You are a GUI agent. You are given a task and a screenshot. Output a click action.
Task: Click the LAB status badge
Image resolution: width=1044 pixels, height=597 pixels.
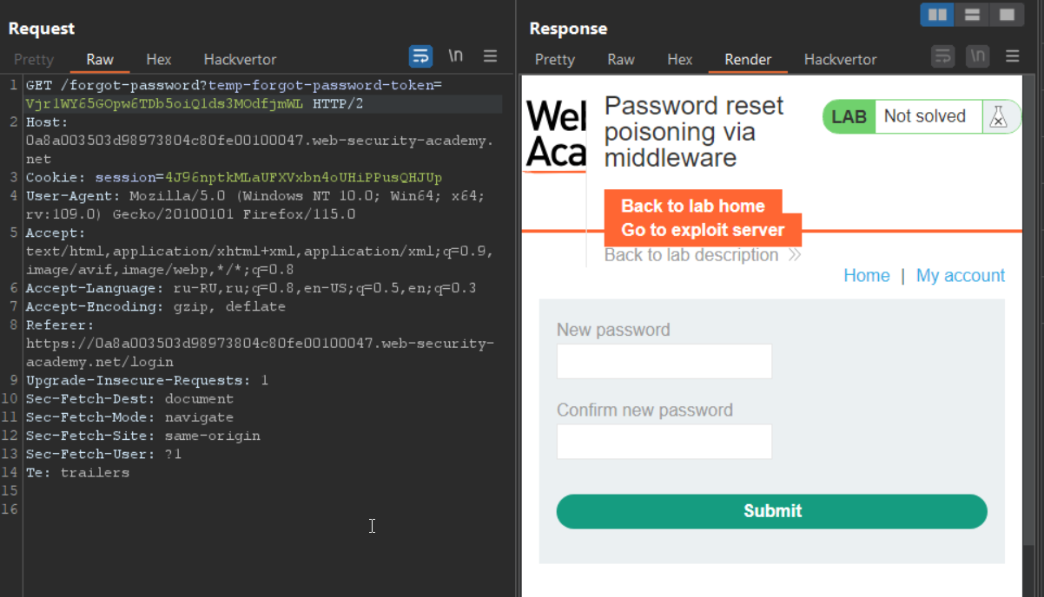click(849, 117)
